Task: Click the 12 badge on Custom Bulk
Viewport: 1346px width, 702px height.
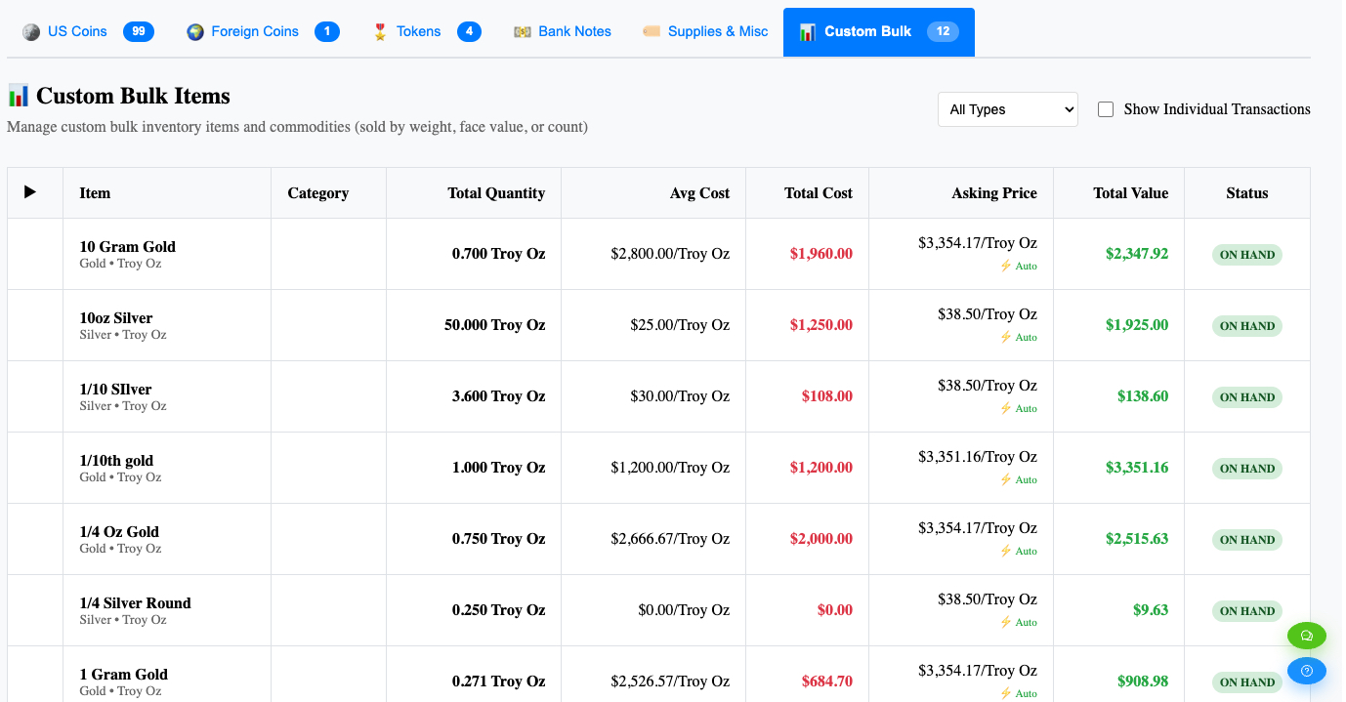Action: [x=943, y=31]
